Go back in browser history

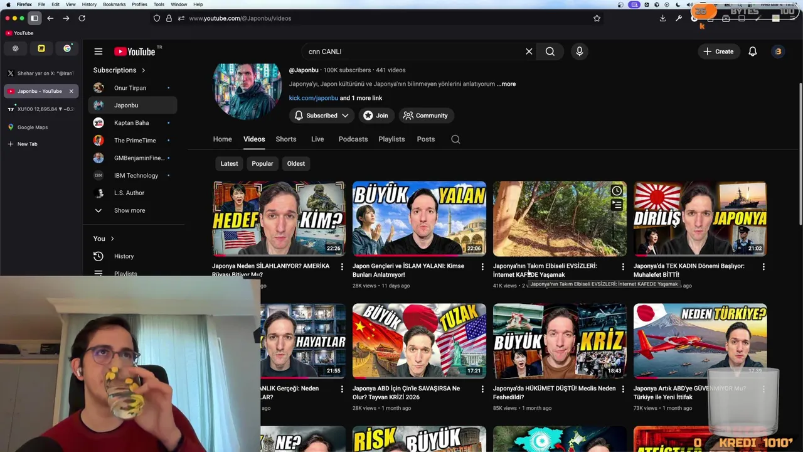[50, 18]
